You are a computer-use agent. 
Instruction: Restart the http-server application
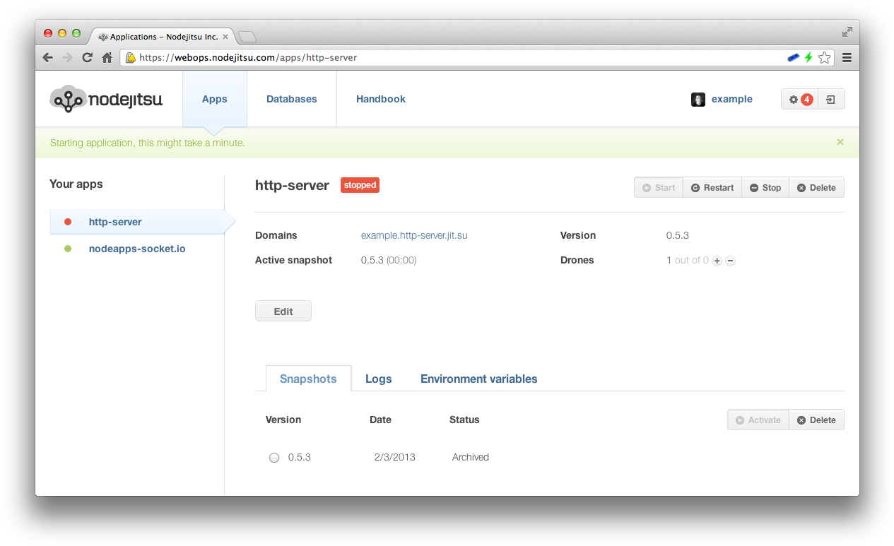pos(712,187)
